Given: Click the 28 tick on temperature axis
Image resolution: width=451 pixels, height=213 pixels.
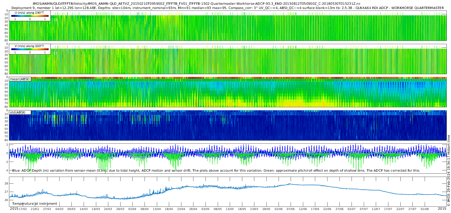Looking at the screenshot, I should (x=6, y=183).
